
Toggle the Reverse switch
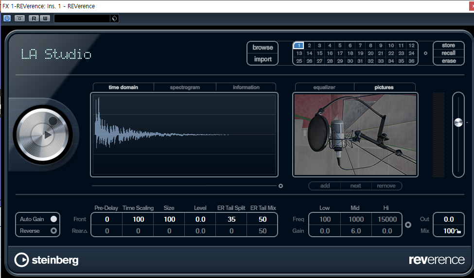(x=53, y=231)
